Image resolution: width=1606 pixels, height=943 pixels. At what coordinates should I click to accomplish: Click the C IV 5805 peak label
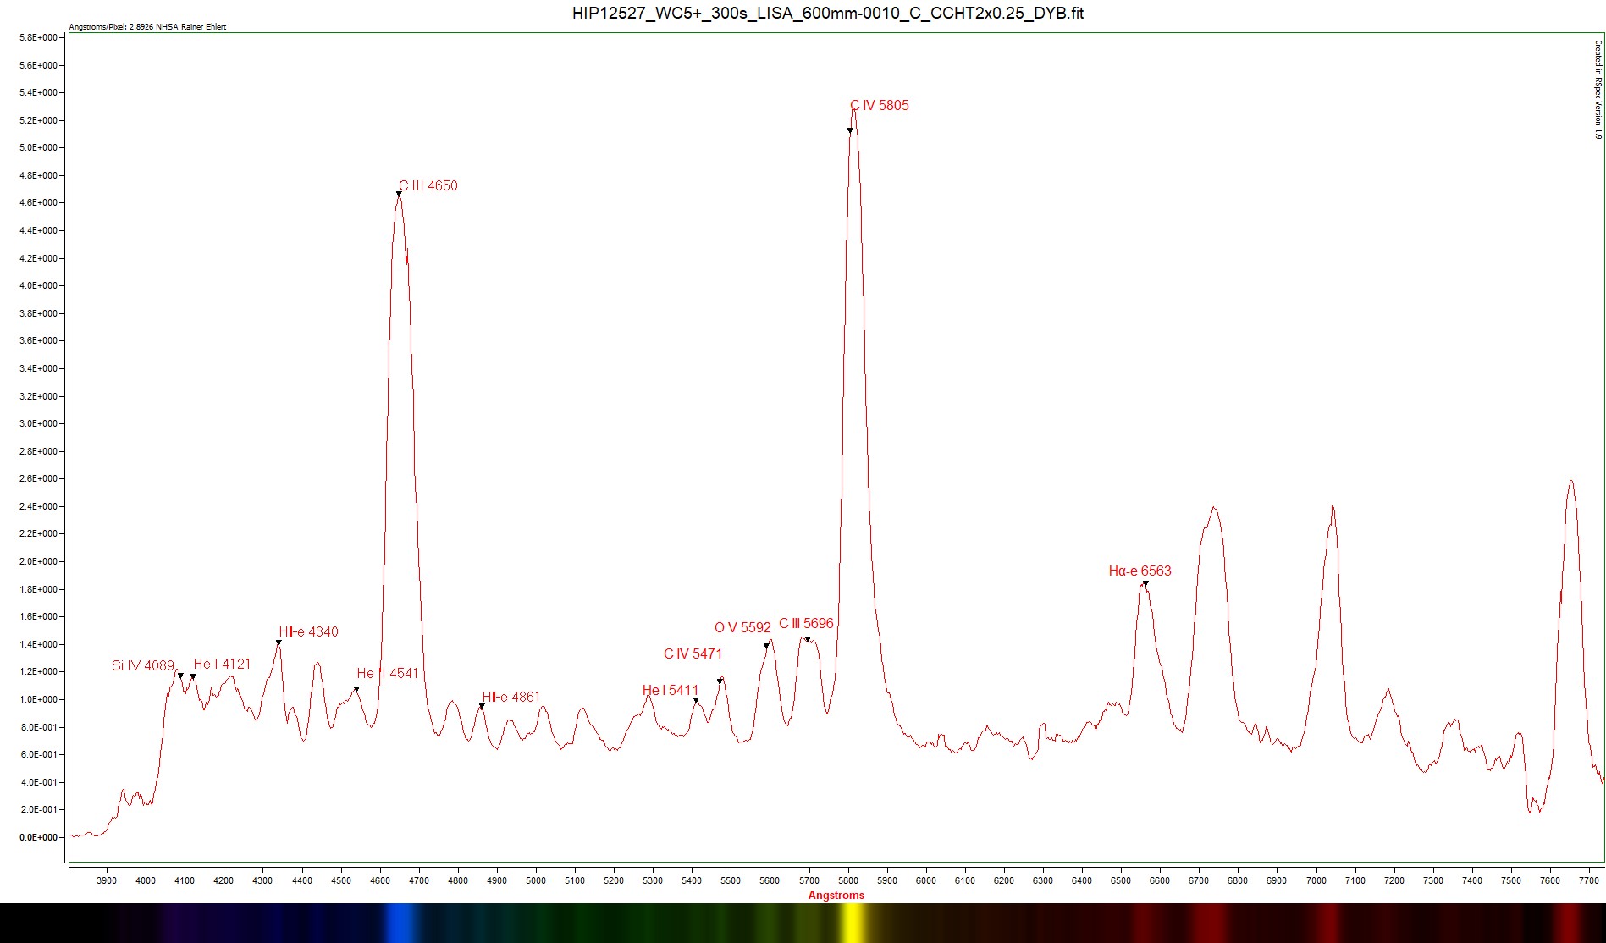pos(880,106)
